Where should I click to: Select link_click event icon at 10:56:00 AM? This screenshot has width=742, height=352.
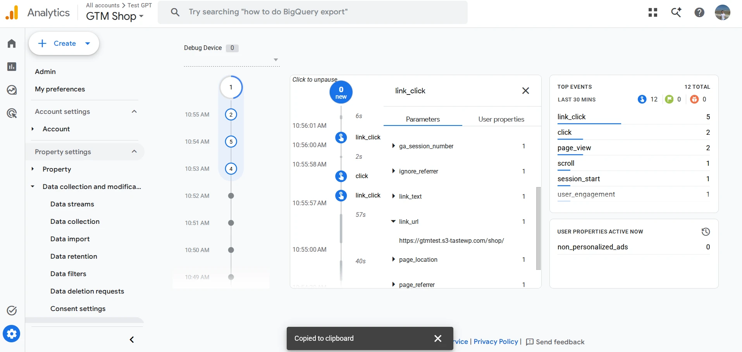click(x=341, y=137)
